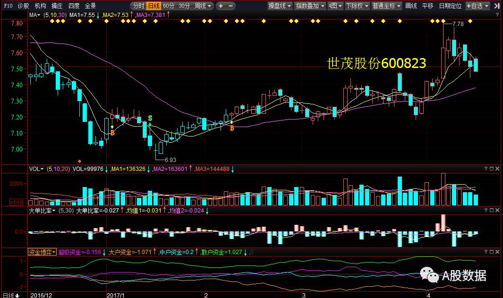Open the 日线 selector at bottom-left corner
The width and height of the screenshot is (503, 298).
coord(11,295)
